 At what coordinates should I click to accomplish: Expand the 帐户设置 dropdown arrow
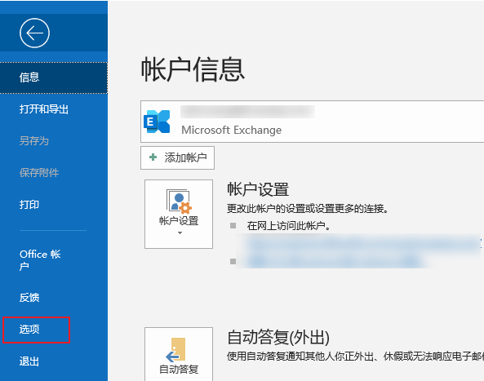[x=180, y=233]
